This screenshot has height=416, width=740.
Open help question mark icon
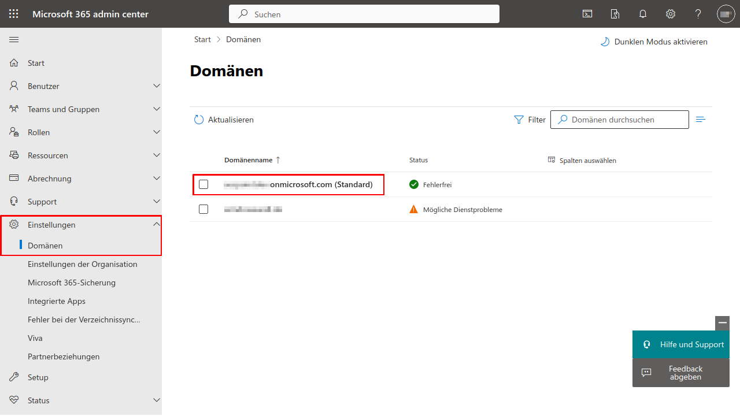(x=698, y=14)
